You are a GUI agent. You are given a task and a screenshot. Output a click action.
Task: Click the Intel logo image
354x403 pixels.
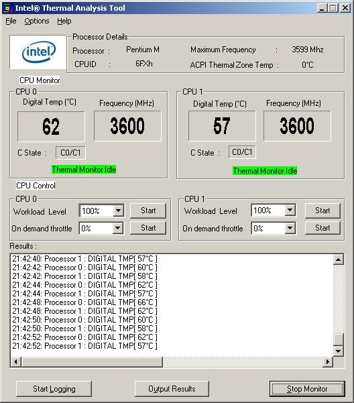pyautogui.click(x=38, y=52)
